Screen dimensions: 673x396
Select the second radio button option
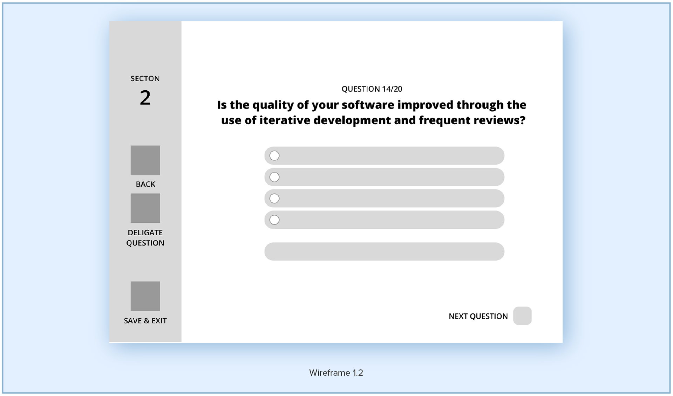(274, 177)
